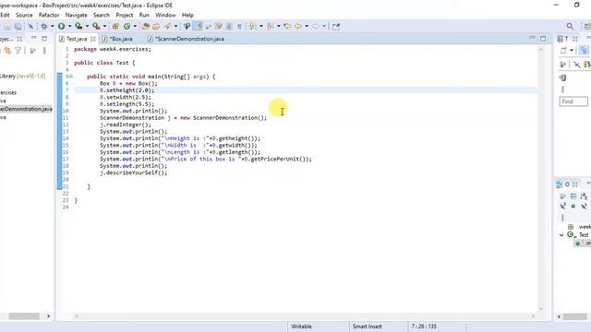Screen dimensions: 591x332
Task: Click the Back navigation arrow icon
Action: coord(298,26)
